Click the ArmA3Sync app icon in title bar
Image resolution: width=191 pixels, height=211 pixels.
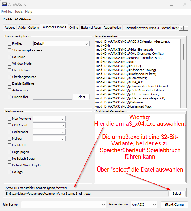coord(4,4)
